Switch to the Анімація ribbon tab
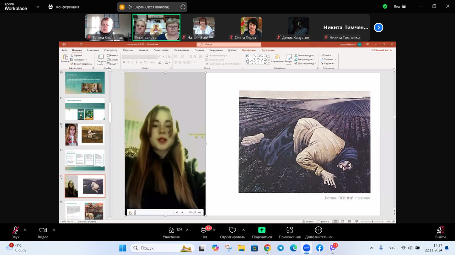This screenshot has height=255, width=455. (x=144, y=50)
